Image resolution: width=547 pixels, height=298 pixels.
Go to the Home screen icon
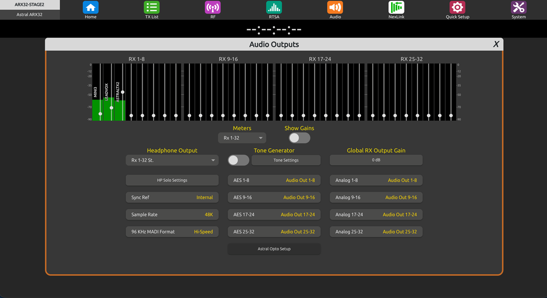90,7
